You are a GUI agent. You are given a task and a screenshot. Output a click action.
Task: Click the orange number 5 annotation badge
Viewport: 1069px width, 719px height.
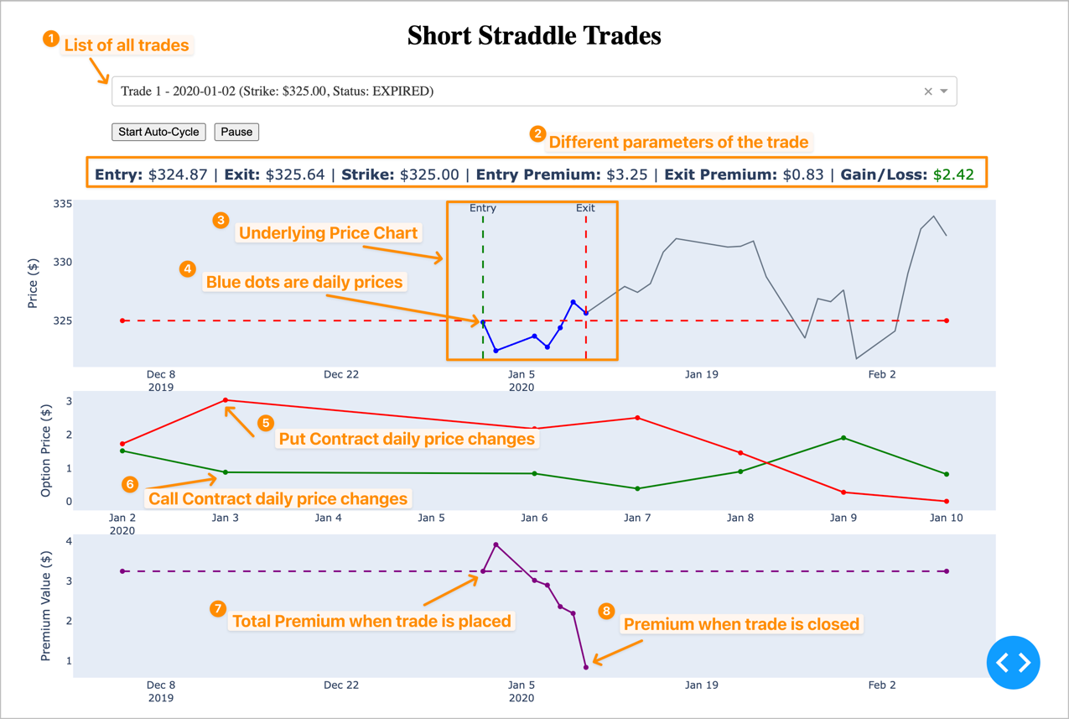265,423
